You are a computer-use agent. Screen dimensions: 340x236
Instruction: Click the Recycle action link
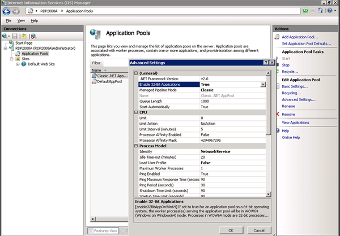click(290, 72)
